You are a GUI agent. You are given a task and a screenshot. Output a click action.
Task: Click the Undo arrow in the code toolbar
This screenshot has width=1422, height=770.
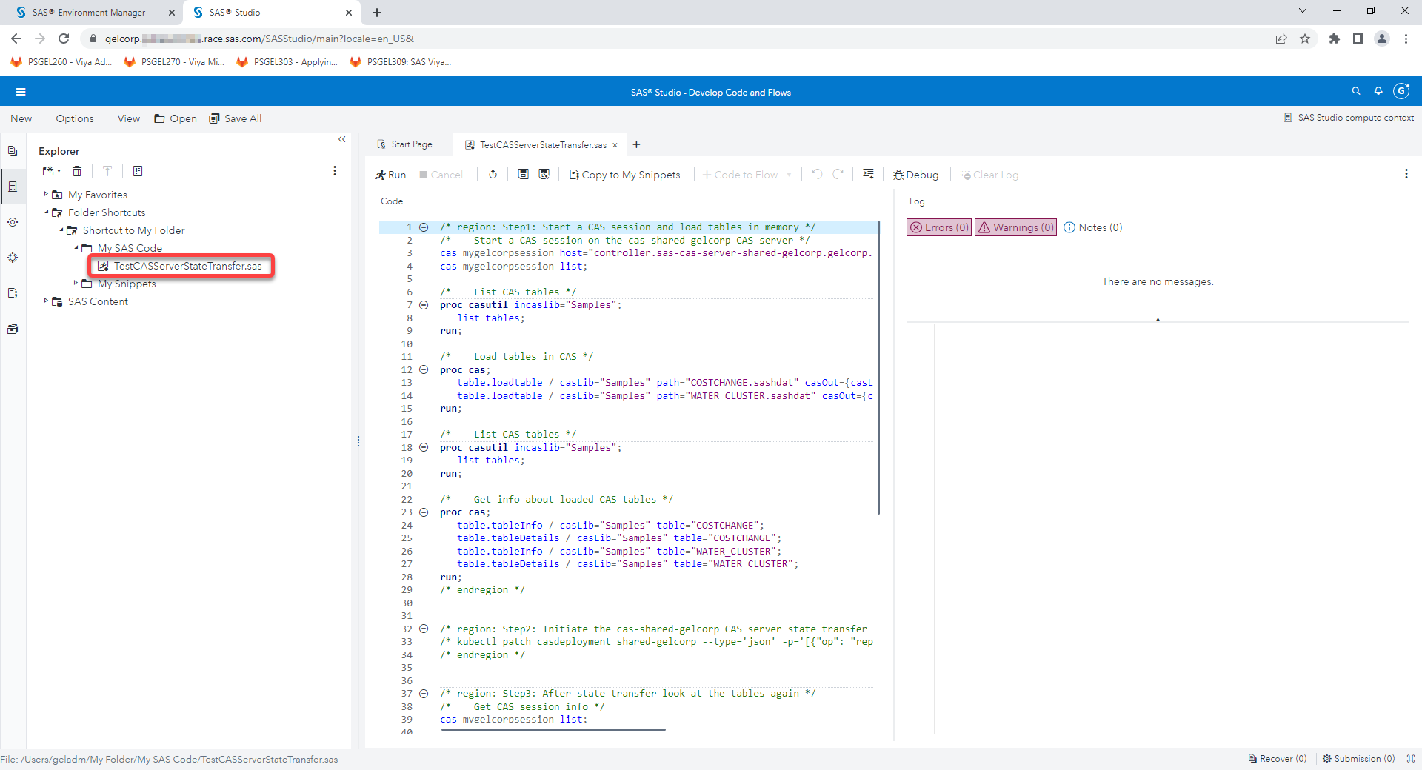(x=817, y=175)
